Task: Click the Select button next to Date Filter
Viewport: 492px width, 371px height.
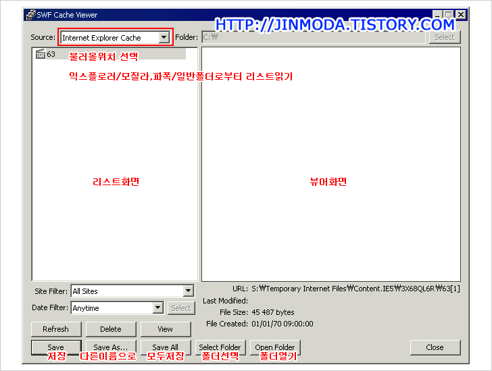Action: [x=181, y=308]
